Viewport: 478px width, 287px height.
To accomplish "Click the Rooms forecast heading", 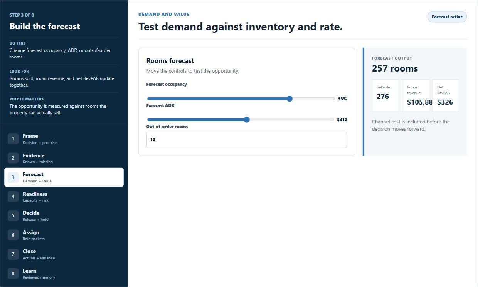I will pyautogui.click(x=170, y=61).
